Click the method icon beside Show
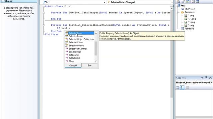This screenshot has height=119, width=213. pos(67,61)
